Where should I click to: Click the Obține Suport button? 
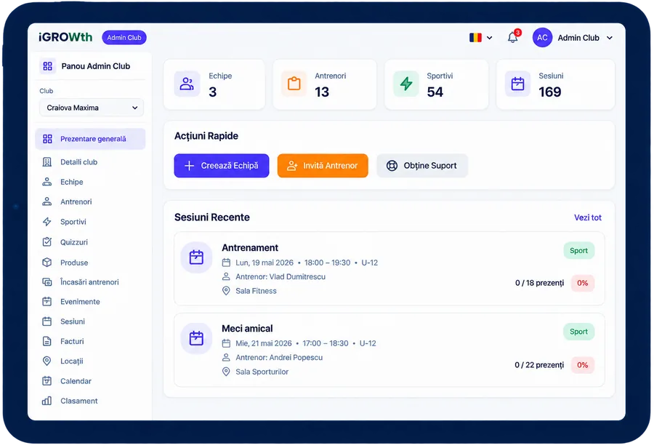[422, 166]
